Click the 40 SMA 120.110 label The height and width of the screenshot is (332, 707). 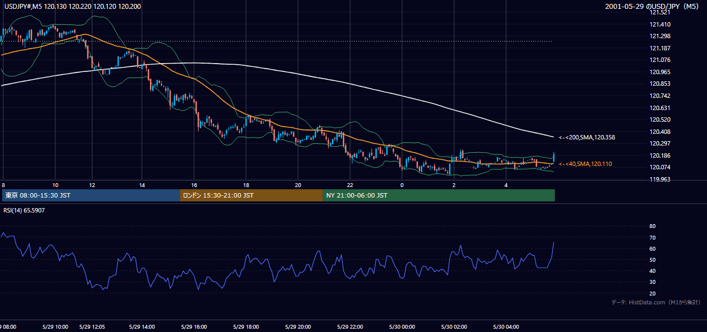click(585, 164)
